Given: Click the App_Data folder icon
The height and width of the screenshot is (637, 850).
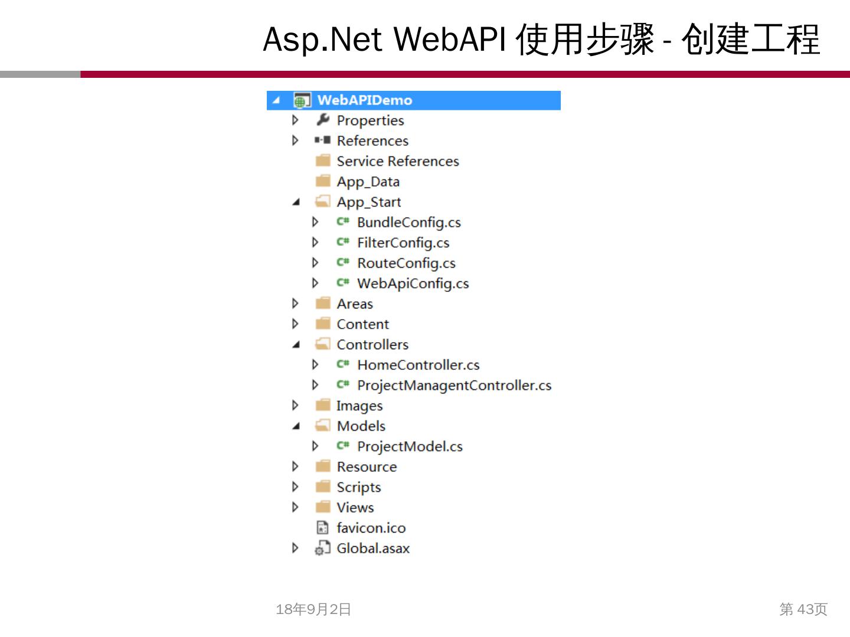Looking at the screenshot, I should point(322,181).
